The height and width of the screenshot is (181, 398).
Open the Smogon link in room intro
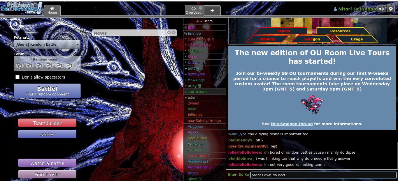click(x=312, y=39)
